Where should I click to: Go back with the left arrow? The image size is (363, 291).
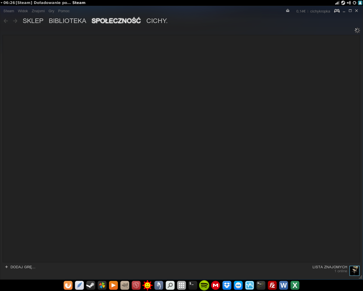tap(6, 21)
